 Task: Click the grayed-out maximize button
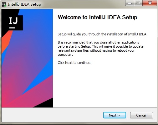tap(138, 3)
